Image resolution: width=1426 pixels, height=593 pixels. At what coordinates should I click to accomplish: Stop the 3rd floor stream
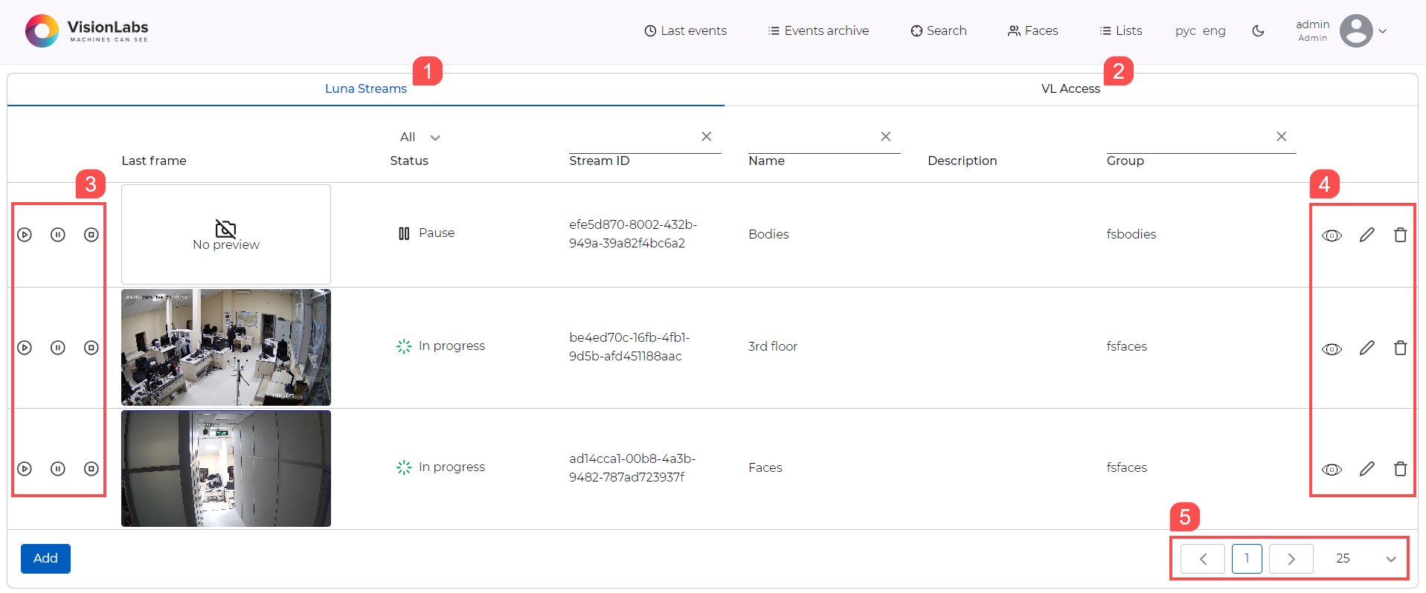tap(91, 348)
